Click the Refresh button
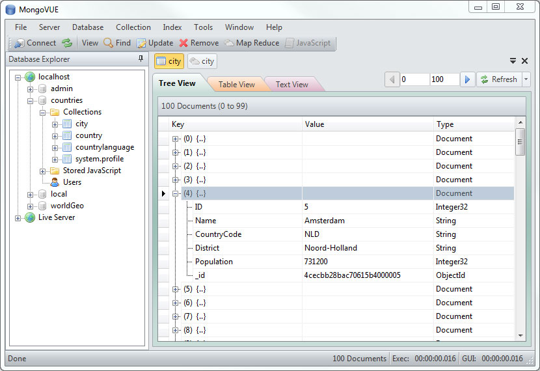 click(498, 79)
